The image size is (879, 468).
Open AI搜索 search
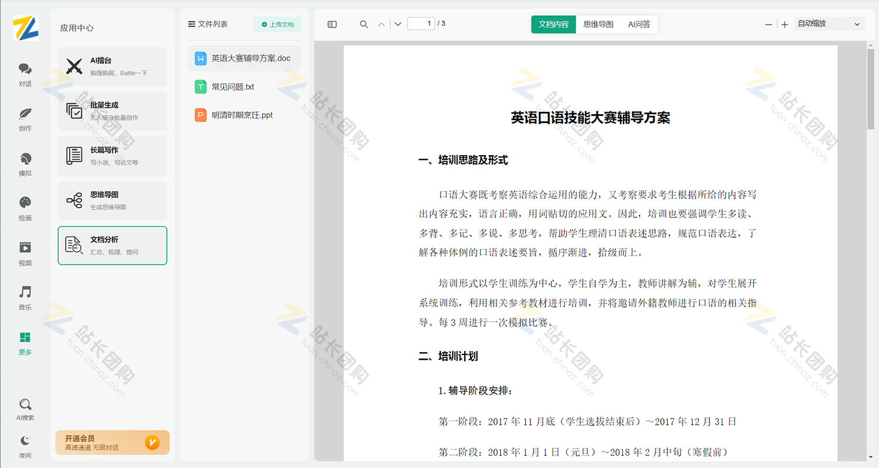coord(25,409)
